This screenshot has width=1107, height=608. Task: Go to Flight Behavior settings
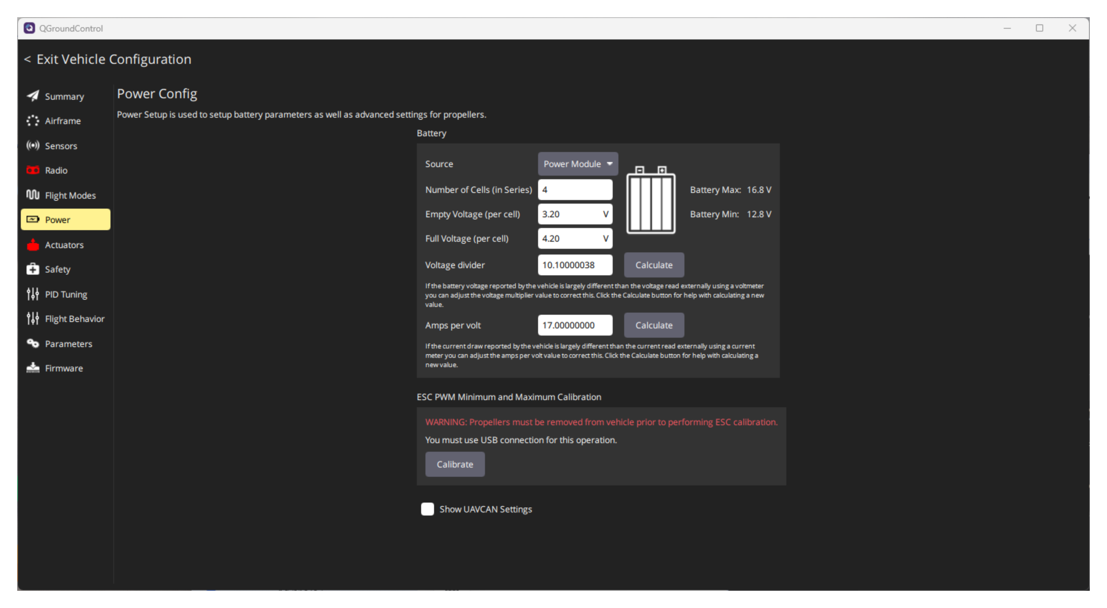(x=65, y=319)
